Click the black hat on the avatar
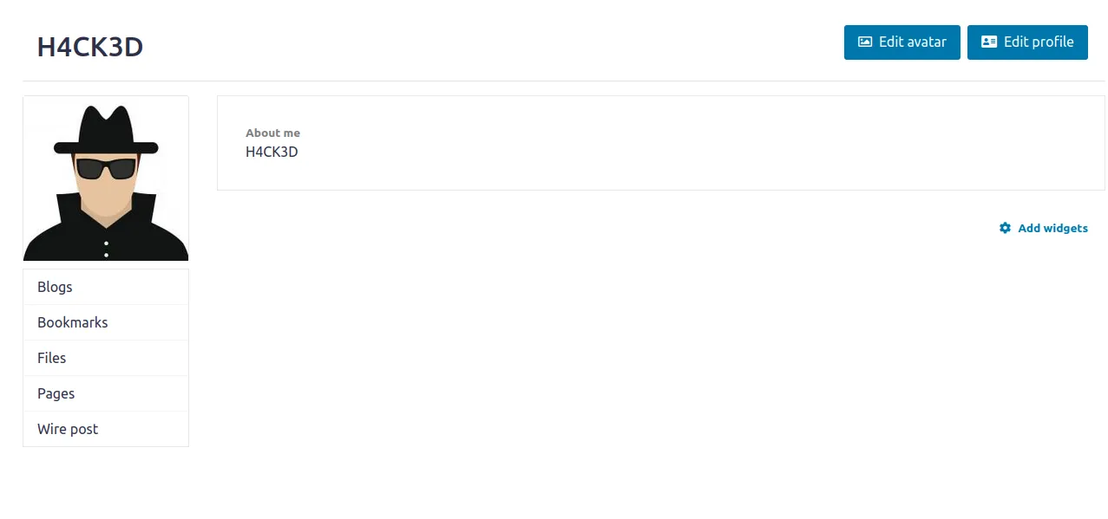This screenshot has width=1108, height=519. (x=106, y=130)
